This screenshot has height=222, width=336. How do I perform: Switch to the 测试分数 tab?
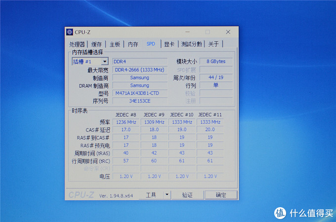(191, 44)
